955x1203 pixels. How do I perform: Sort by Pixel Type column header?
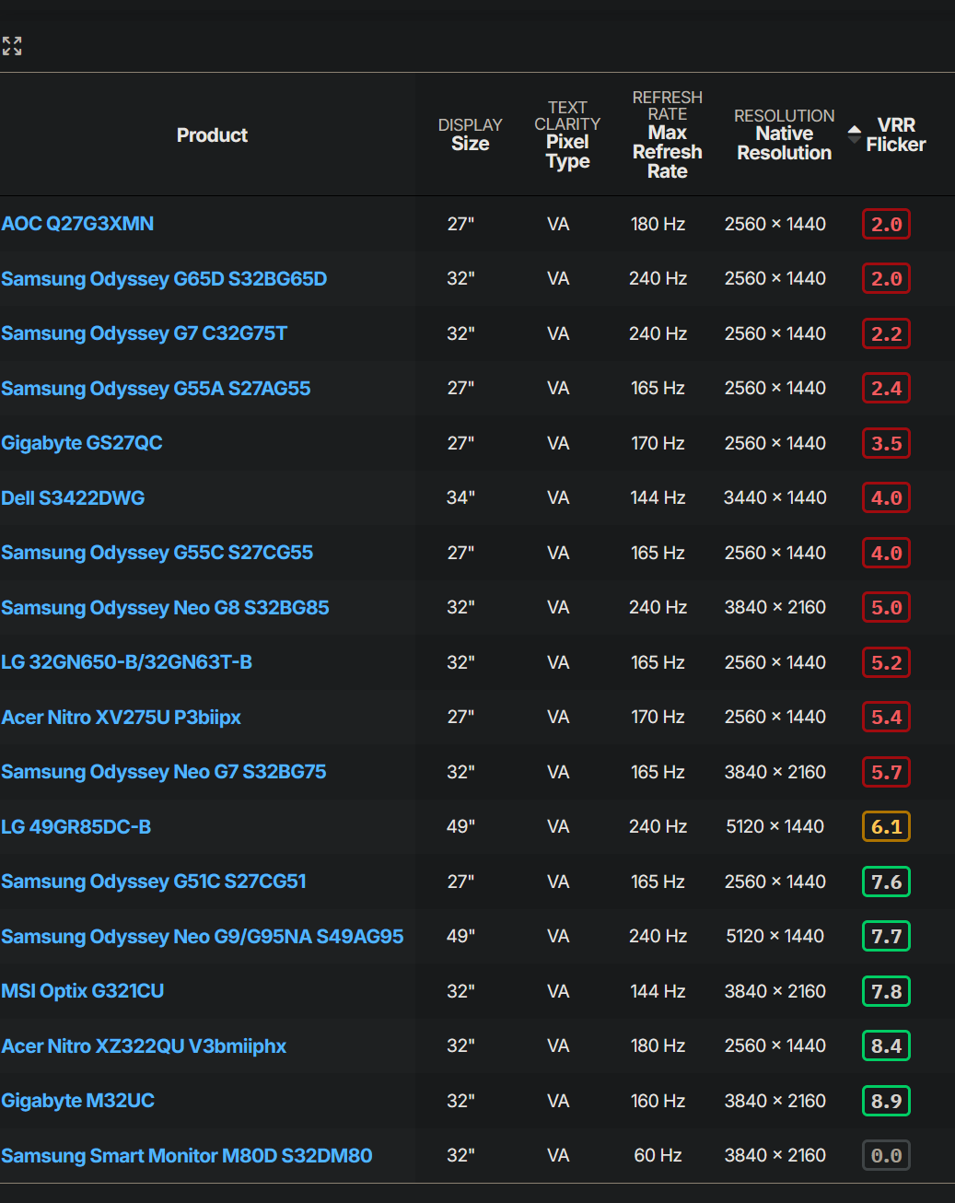(x=567, y=134)
